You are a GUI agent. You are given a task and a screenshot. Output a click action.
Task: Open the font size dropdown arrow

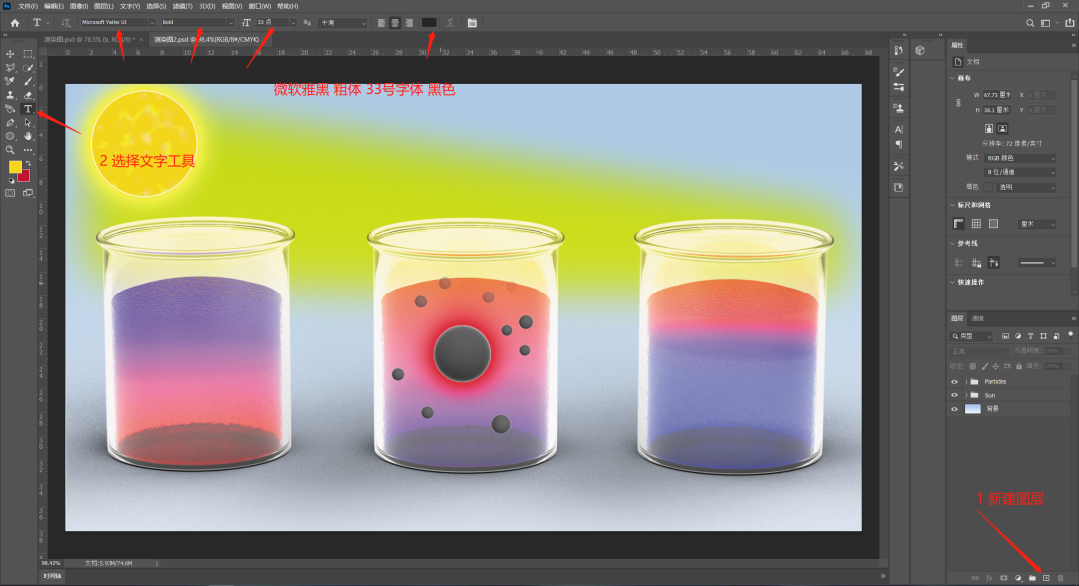click(x=293, y=23)
